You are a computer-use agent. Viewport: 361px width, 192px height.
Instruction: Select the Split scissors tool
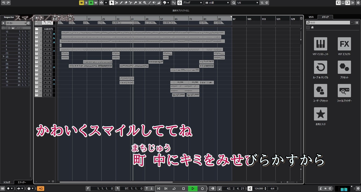131,3
